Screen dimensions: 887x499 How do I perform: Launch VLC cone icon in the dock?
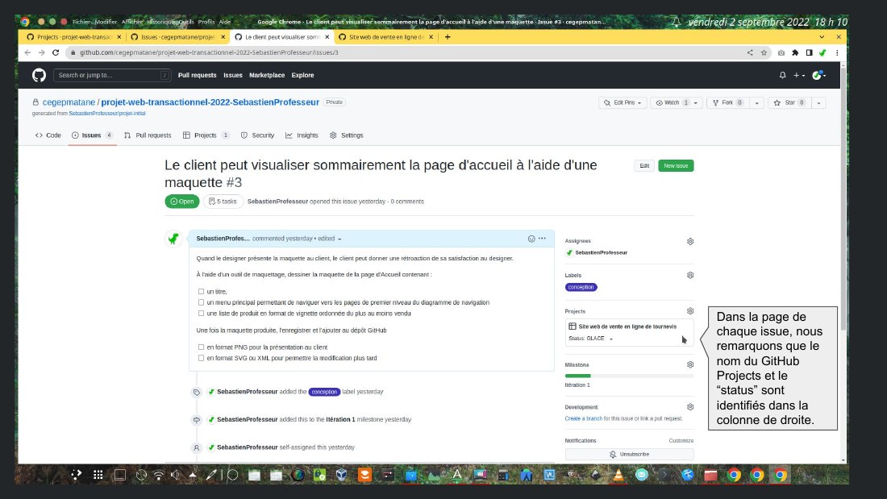tap(618, 476)
